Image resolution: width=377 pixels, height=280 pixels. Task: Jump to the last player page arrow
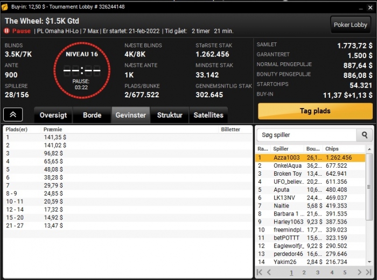(x=368, y=272)
